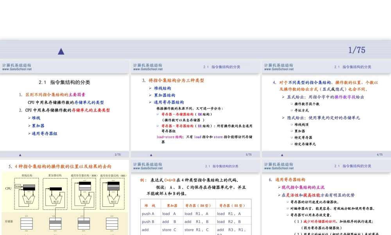Select the 2.1 指令集结构的分类 header on slide 3
The image size is (391, 235).
pos(222,66)
